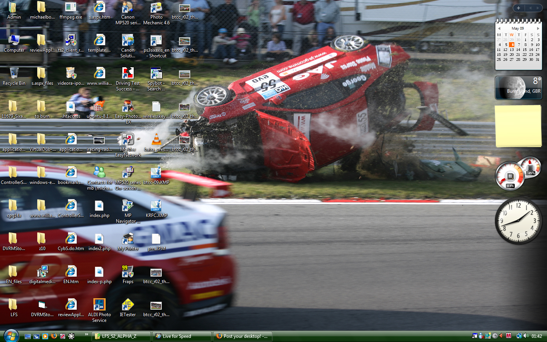Select MP520 series On-screen manual icon

(128, 179)
